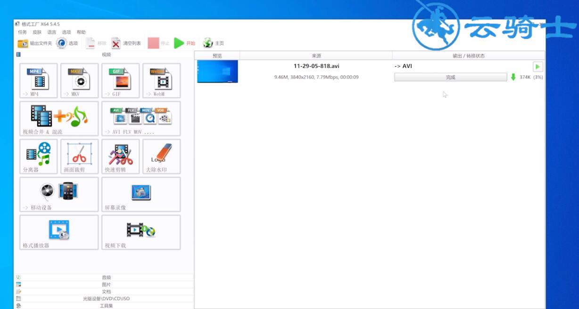579x309 pixels.
Task: Choose convert to MKV tile
Action: (x=80, y=81)
